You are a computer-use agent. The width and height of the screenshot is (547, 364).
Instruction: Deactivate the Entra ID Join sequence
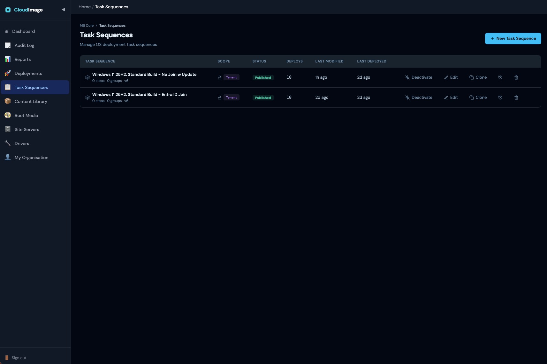pos(419,98)
